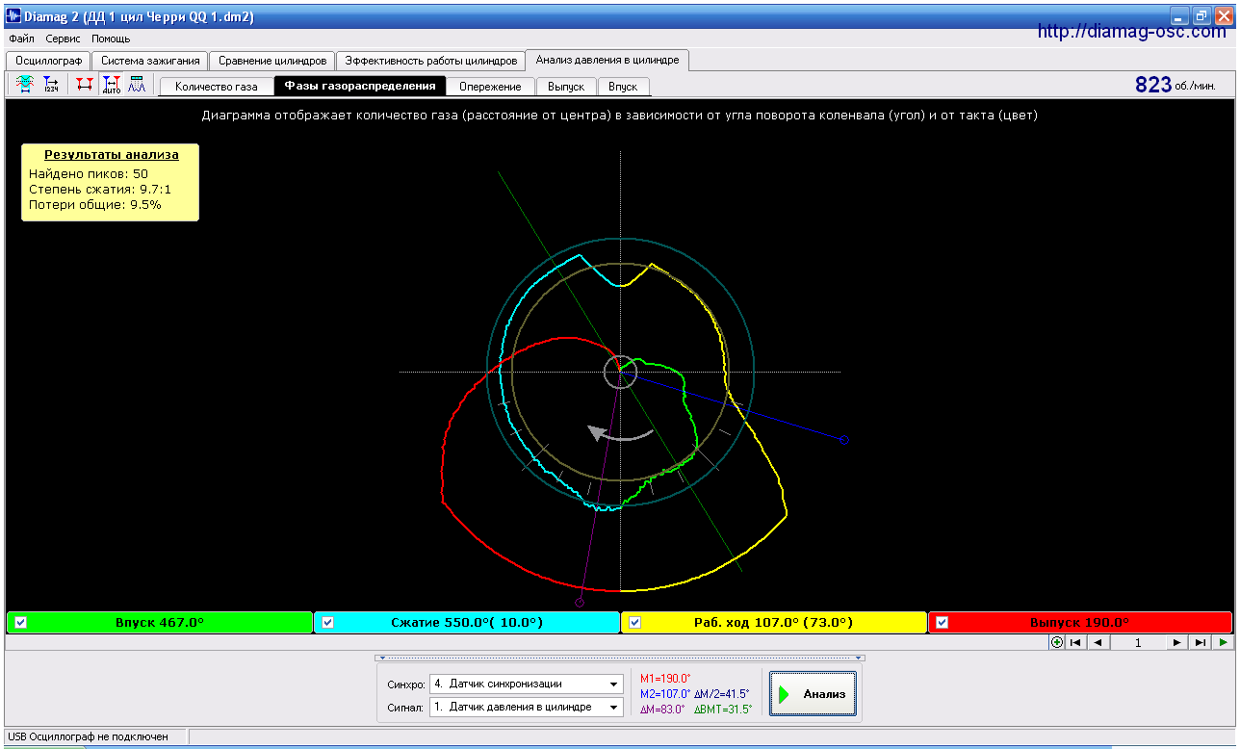1240x749 pixels.
Task: Jump to last frame in the navigator
Action: (1200, 642)
